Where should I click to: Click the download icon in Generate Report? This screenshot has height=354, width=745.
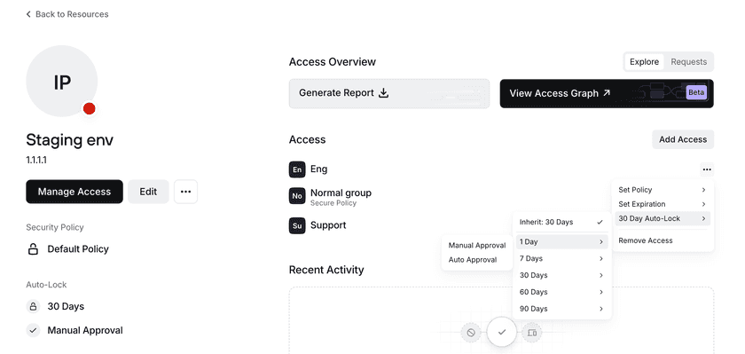(383, 93)
